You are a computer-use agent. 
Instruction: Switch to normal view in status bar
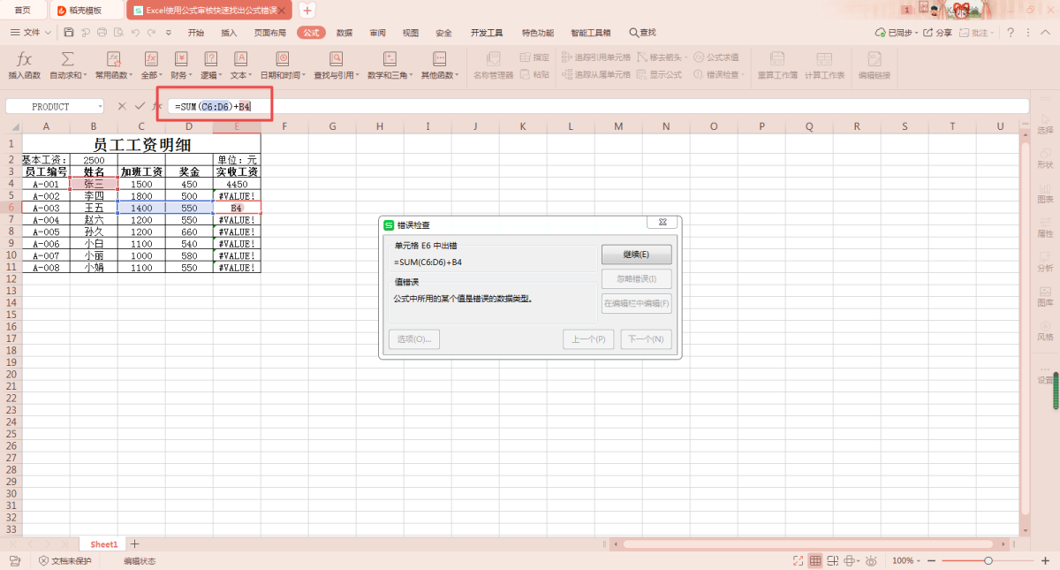[x=815, y=561]
